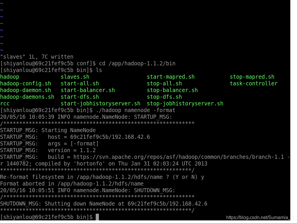
Task: Select start-dfs.sh in the listing
Action: coord(80,97)
